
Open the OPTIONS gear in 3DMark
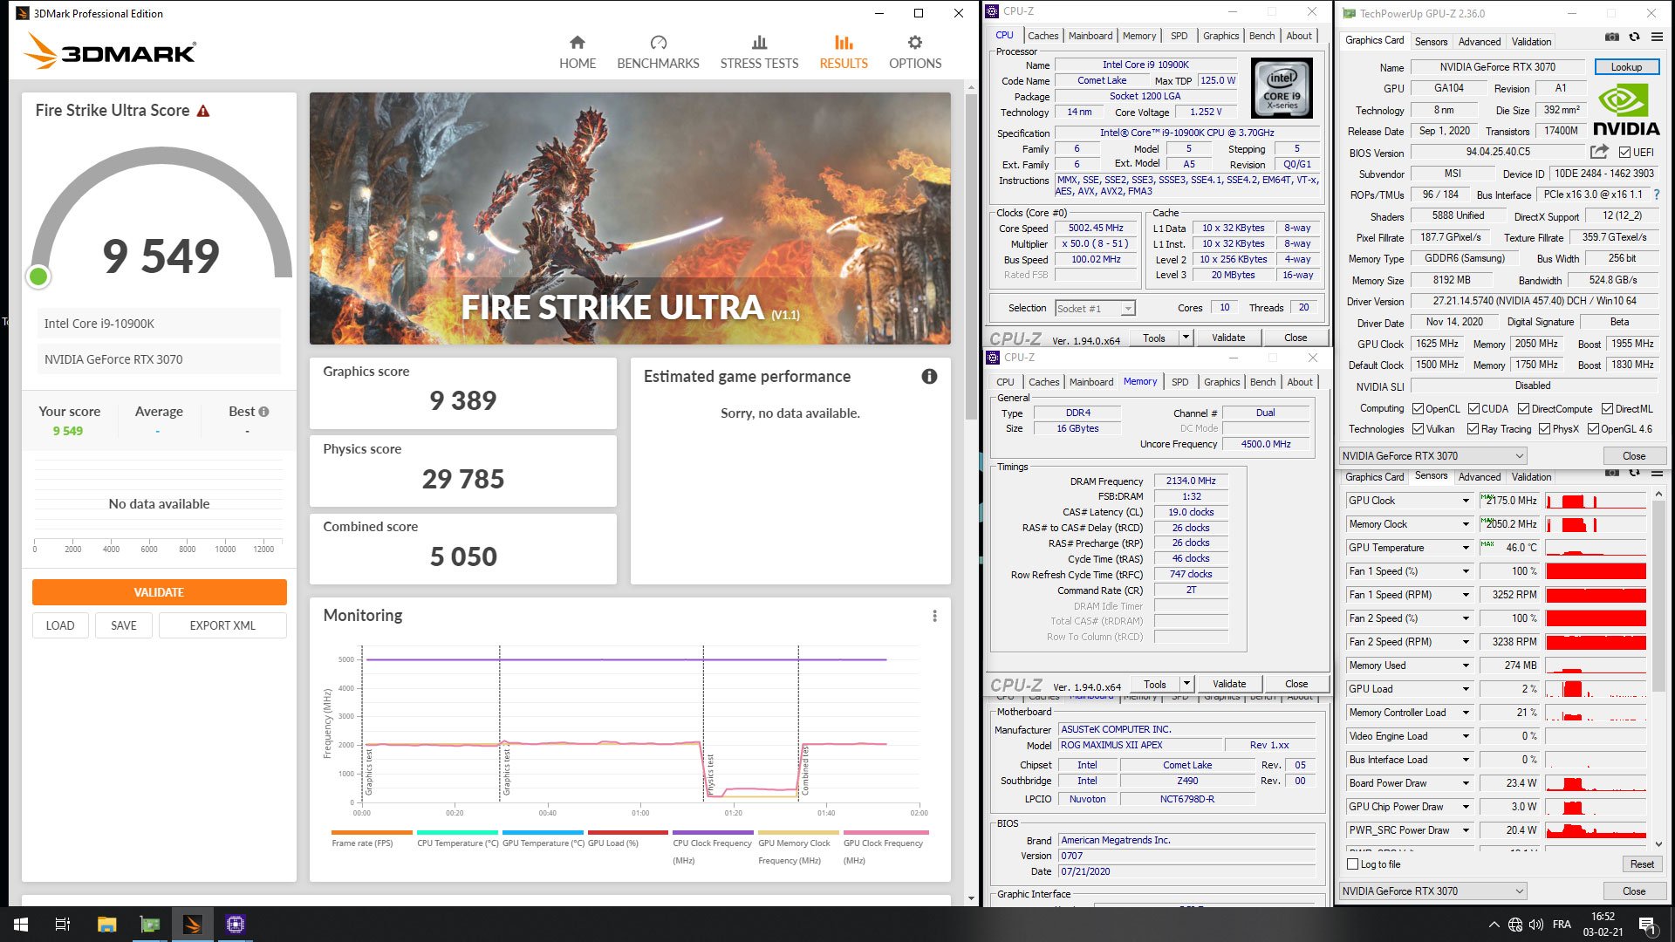(x=914, y=52)
